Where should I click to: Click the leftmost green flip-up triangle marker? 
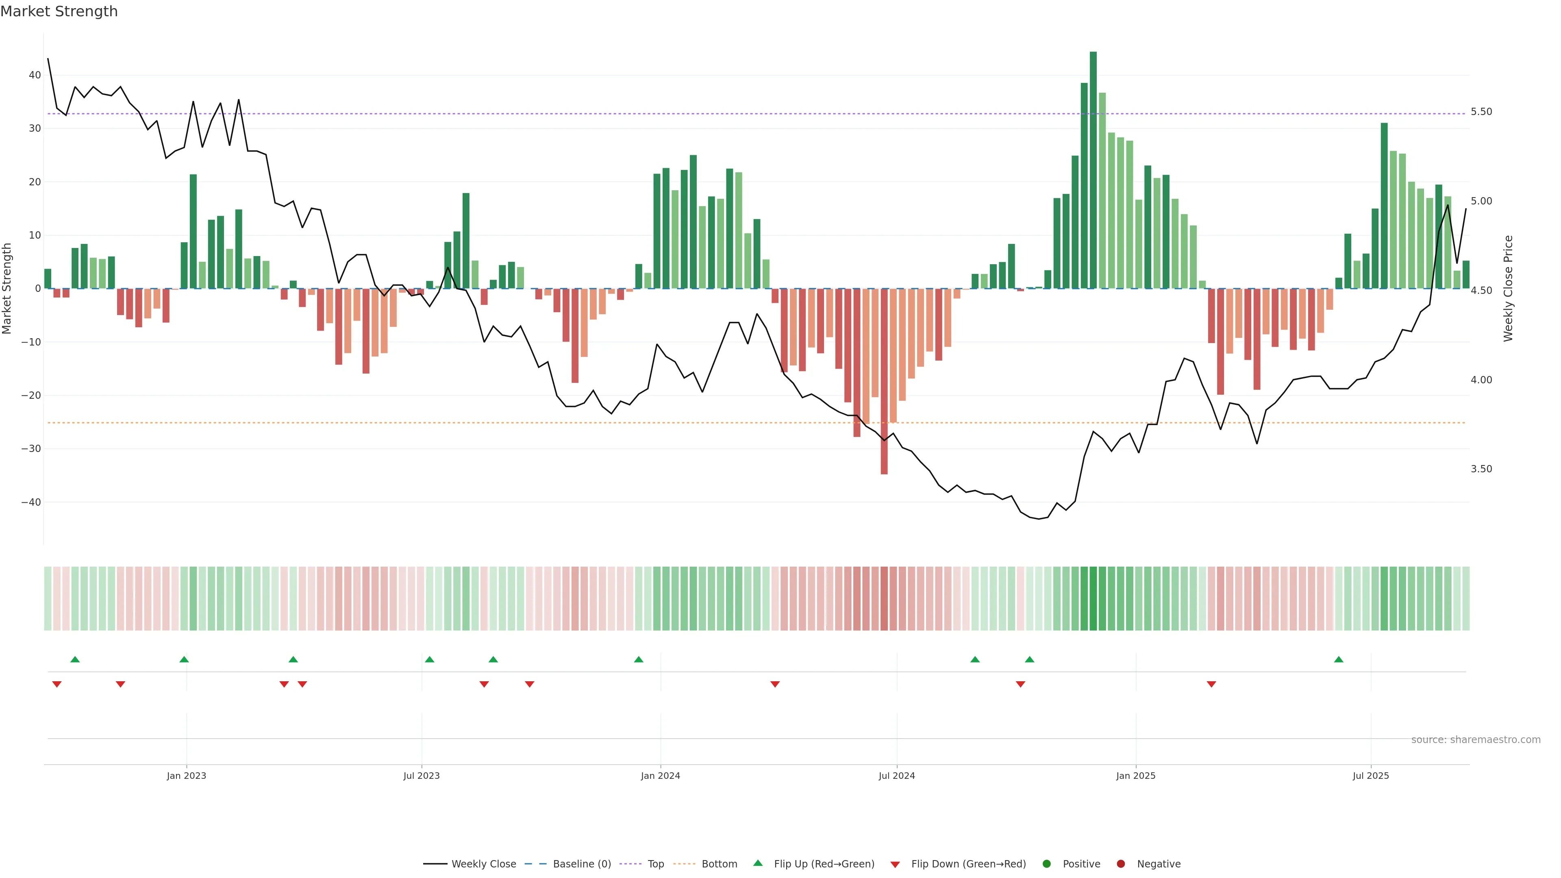coord(75,659)
